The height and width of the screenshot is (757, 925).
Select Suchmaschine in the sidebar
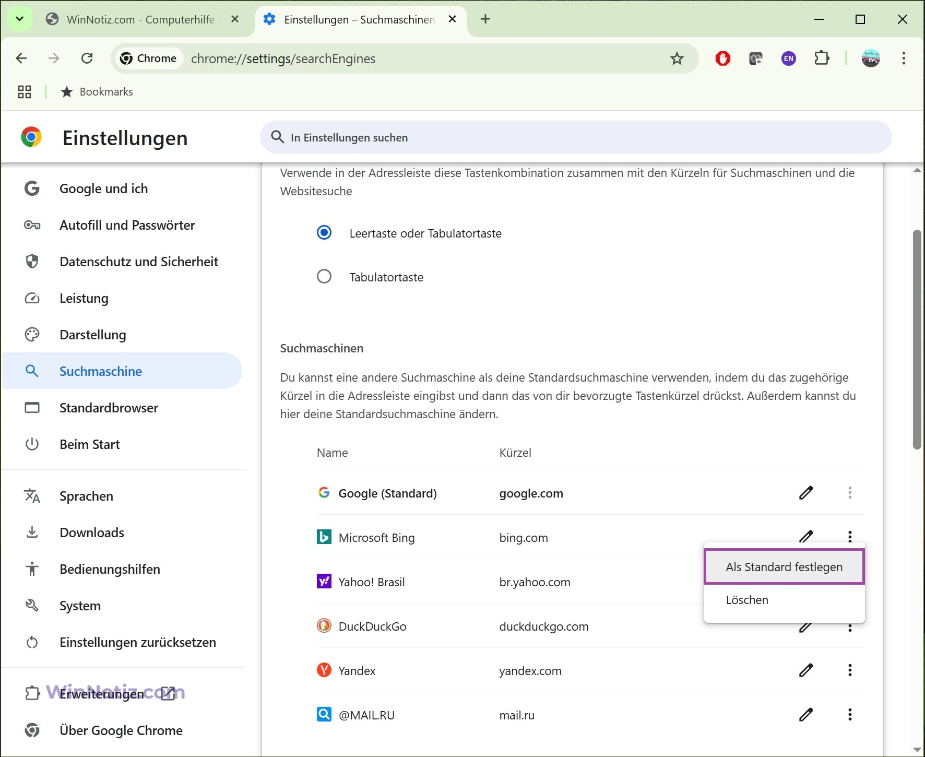(122, 371)
